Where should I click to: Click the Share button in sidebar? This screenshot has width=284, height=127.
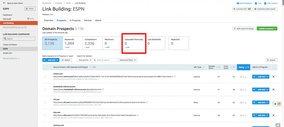(30, 9)
